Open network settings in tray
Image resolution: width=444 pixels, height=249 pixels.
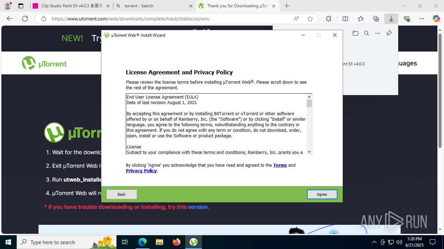pos(391,242)
